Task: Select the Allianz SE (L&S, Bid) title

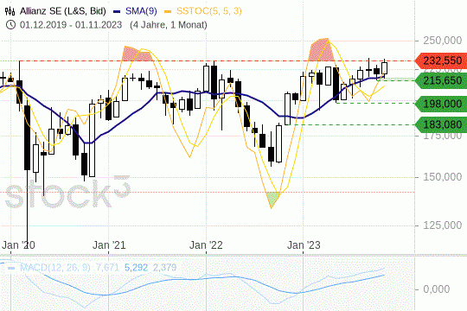Action: pos(63,11)
